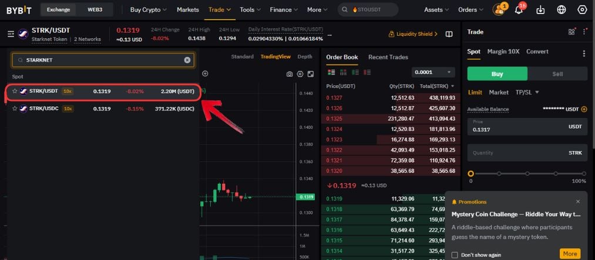Open the Orders dropdown
This screenshot has width=595, height=260.
[471, 10]
